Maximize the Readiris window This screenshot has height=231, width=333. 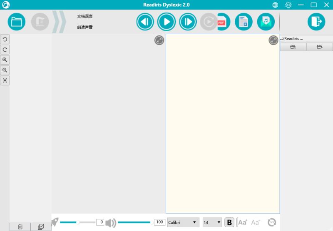(x=314, y=5)
